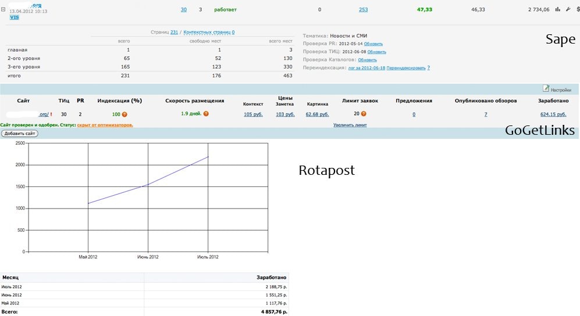This screenshot has width=580, height=316.
Task: Click the Переиндексировать link
Action: pyautogui.click(x=405, y=68)
